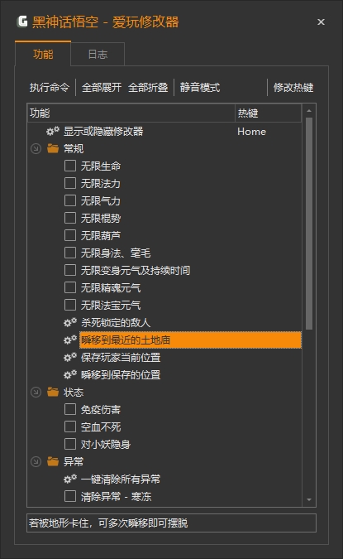Select the 功能 tab
Viewport: 343px width, 559px height.
pyautogui.click(x=43, y=54)
